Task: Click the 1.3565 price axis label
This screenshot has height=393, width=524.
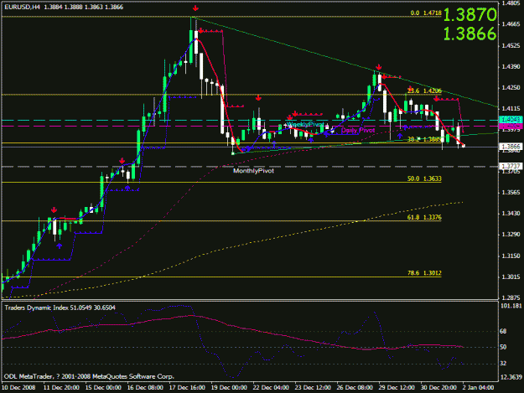Action: point(511,193)
